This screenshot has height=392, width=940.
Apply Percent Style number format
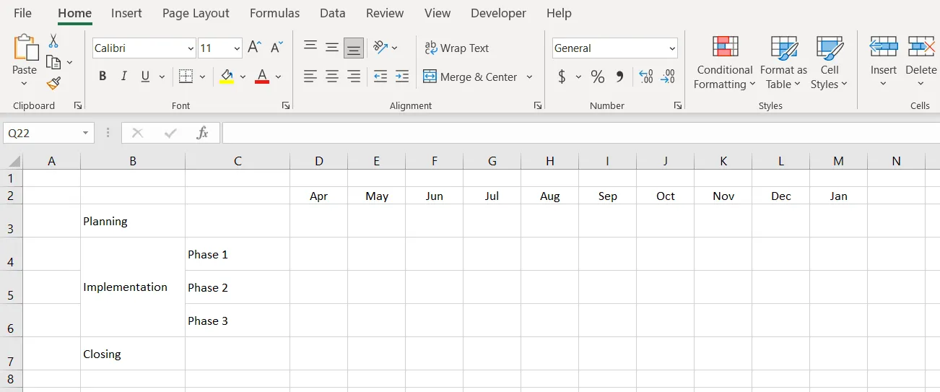[x=598, y=77]
